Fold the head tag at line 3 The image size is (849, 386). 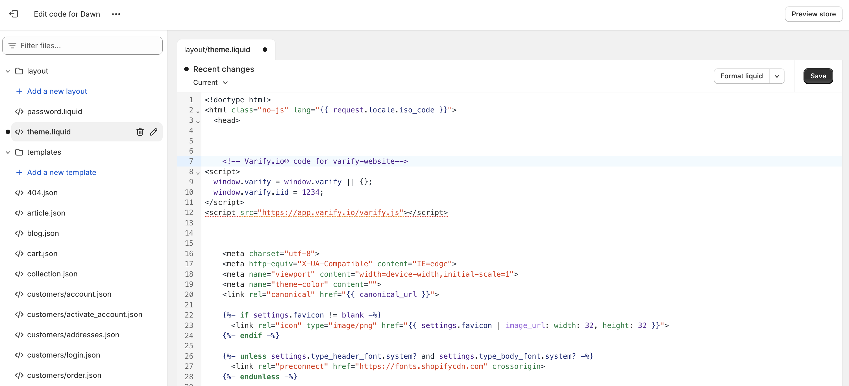198,122
